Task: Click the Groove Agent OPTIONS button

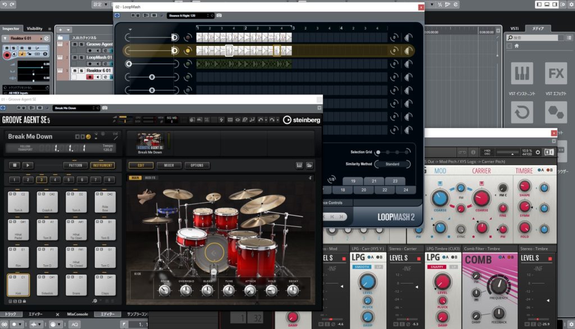Action: click(197, 166)
